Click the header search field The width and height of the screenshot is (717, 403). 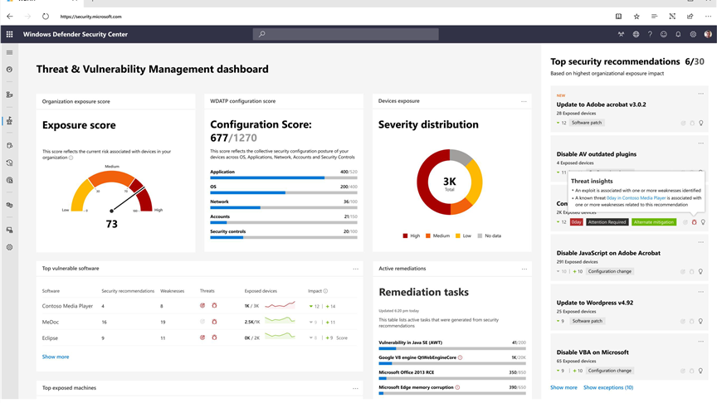[346, 34]
